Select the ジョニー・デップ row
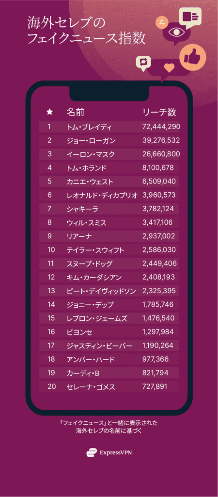Viewport: 218px width, 497px height. tap(109, 305)
